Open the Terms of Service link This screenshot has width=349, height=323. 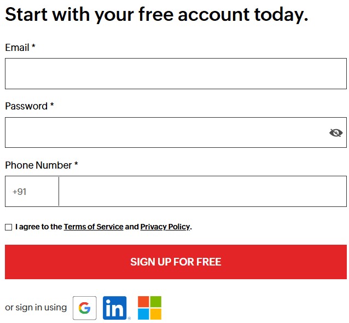[x=94, y=227]
